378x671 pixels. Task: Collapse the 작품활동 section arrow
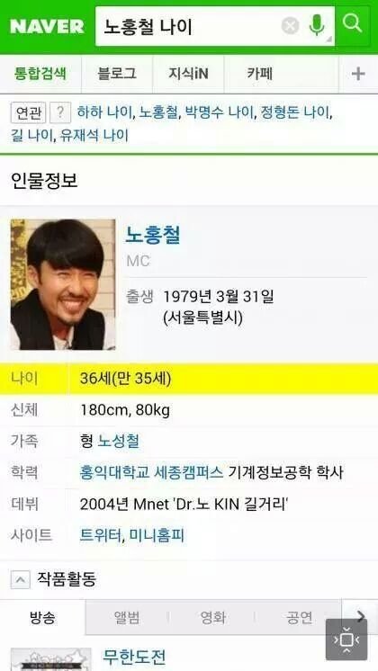[x=20, y=580]
